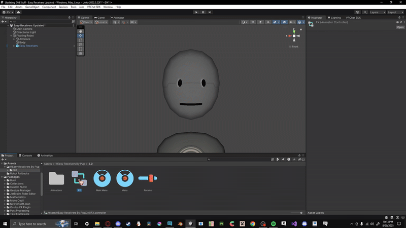Adjust the asset icon size slider
The height and width of the screenshot is (228, 406).
pyautogui.click(x=300, y=213)
